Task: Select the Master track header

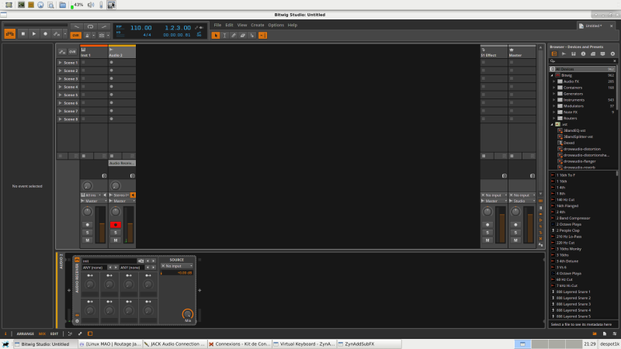Action: 522,52
